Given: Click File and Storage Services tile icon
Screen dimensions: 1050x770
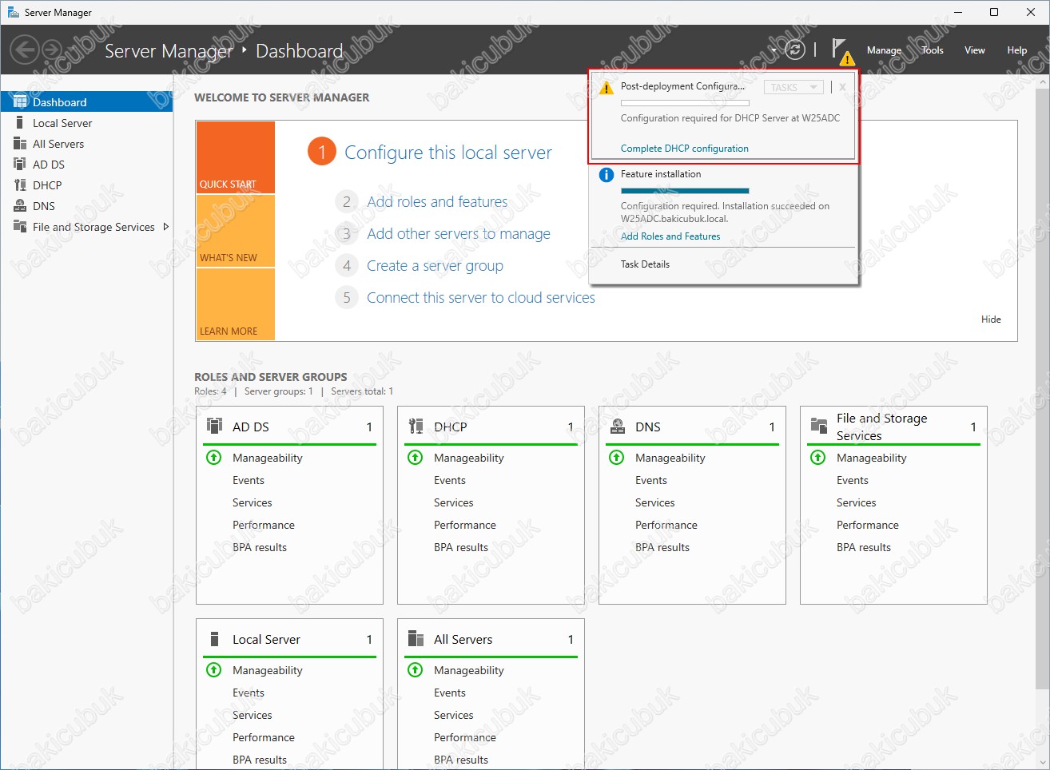Looking at the screenshot, I should [818, 426].
